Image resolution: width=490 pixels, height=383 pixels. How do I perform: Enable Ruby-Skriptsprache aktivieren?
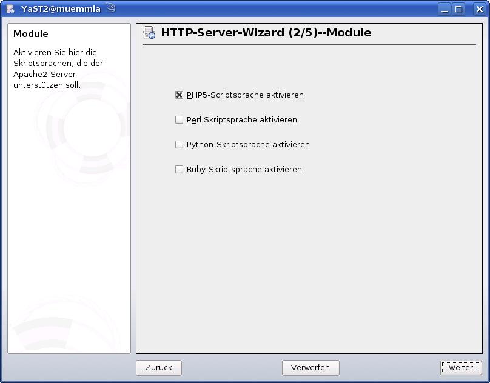[x=179, y=169]
